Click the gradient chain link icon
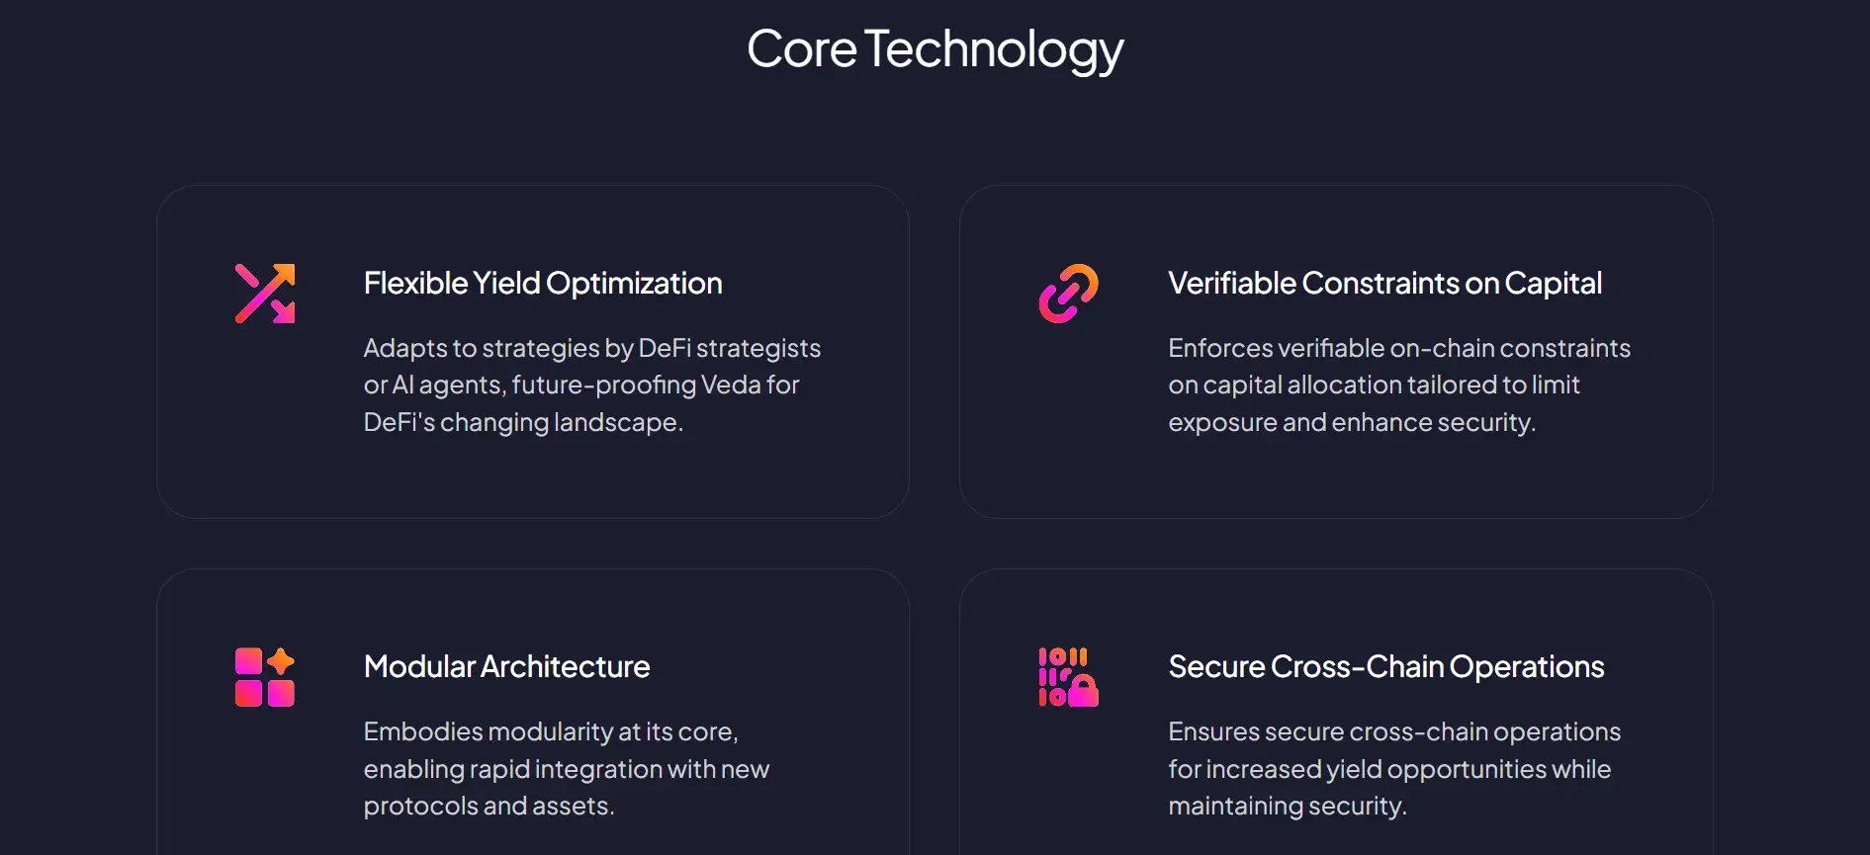Viewport: 1870px width, 855px height. [x=1068, y=294]
